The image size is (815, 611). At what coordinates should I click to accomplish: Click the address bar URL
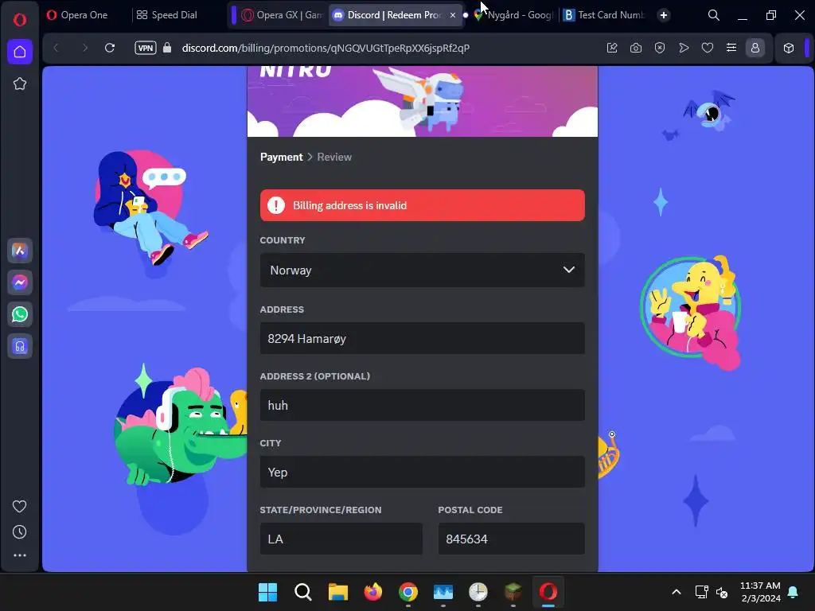(x=326, y=48)
